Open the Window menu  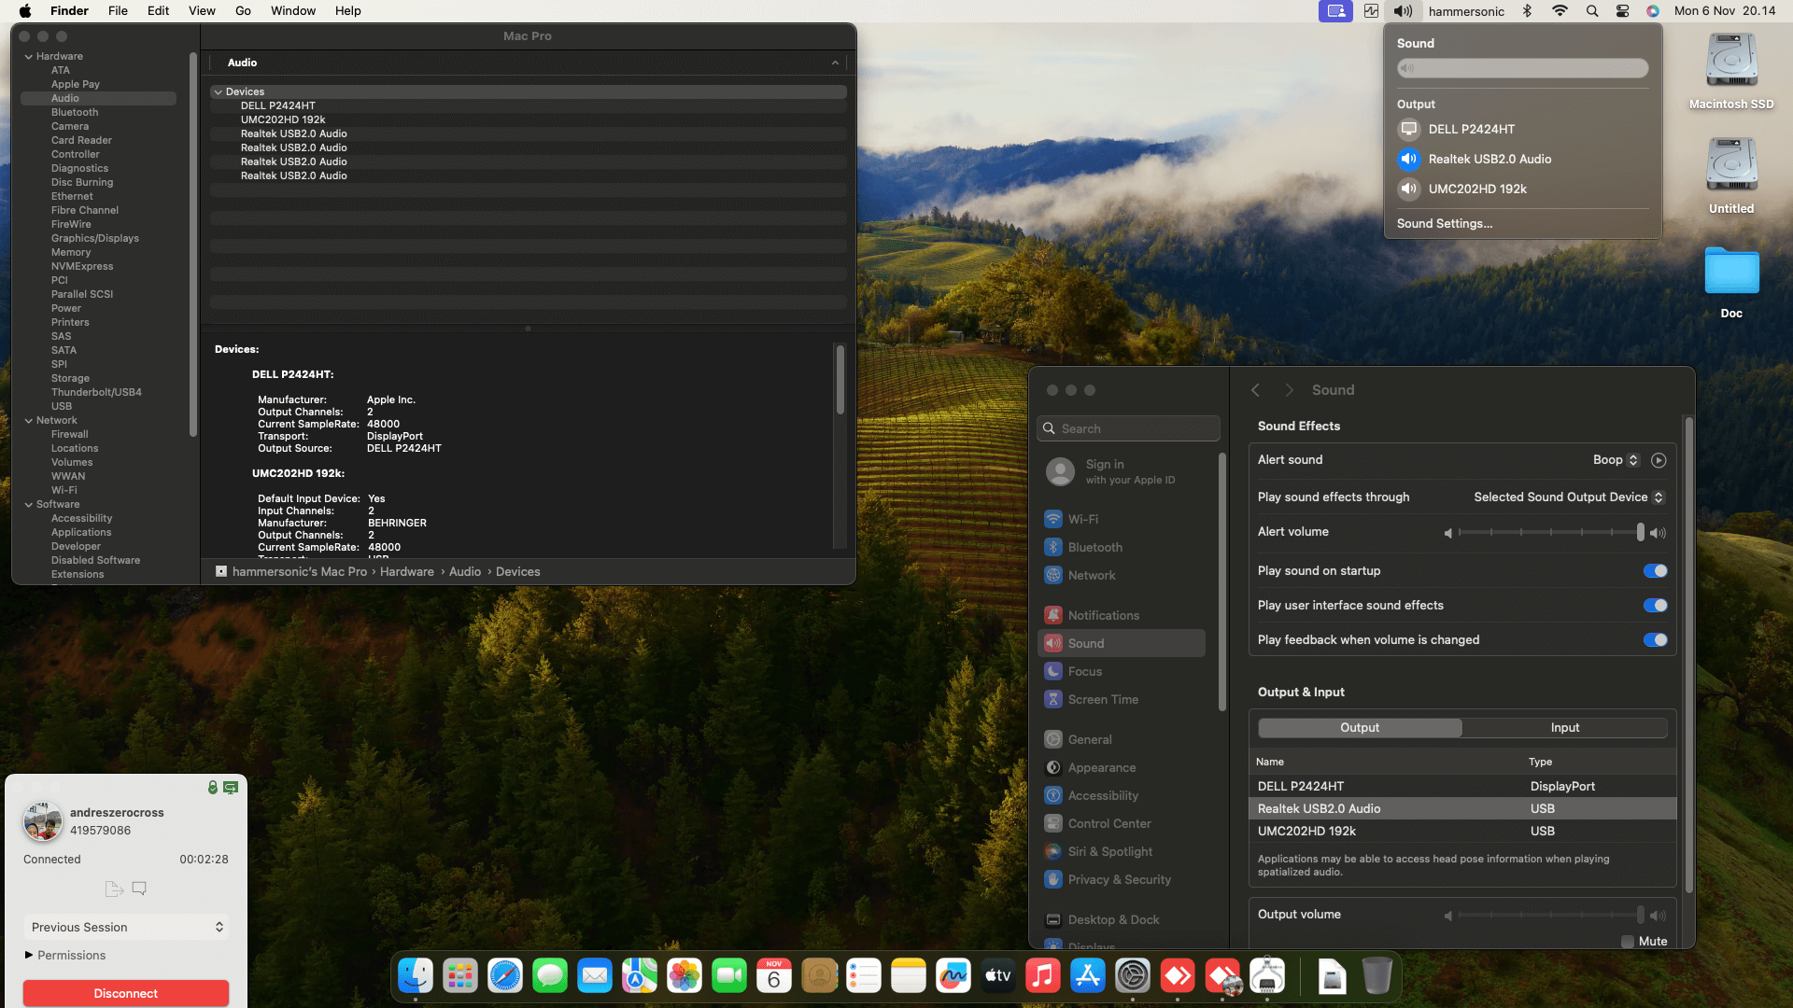293,11
